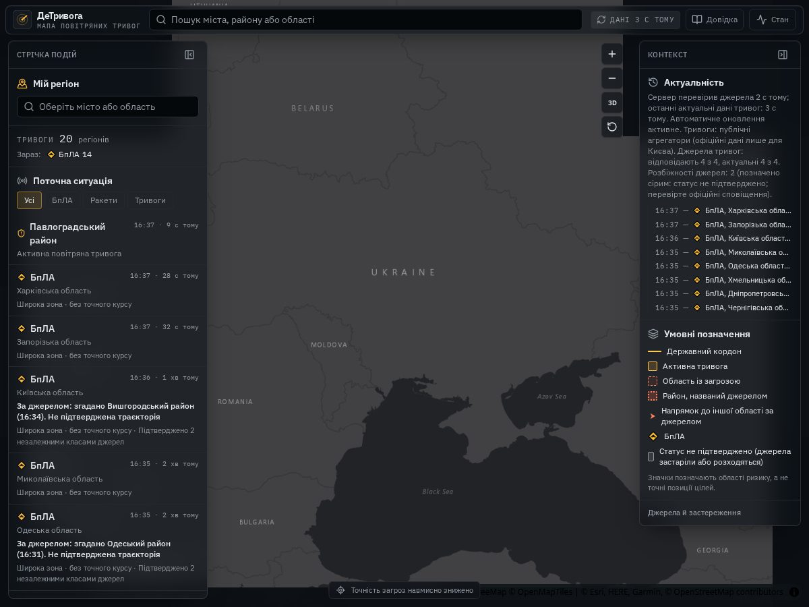Click the Умовні позначення layers icon
Screen dimensions: 809x607
pyautogui.click(x=653, y=334)
